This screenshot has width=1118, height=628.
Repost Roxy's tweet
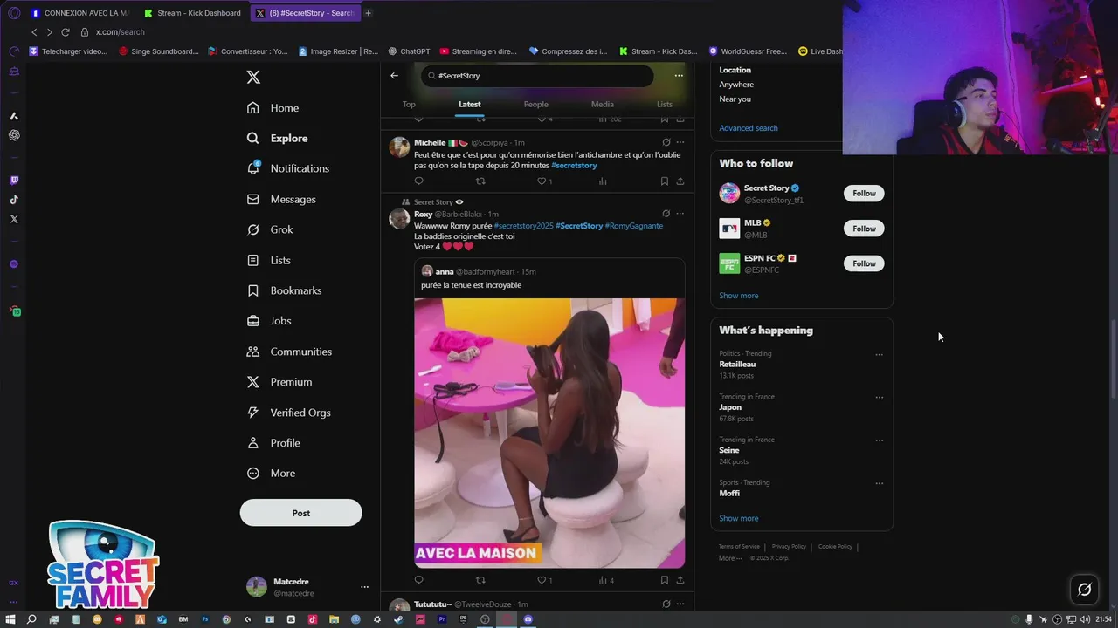point(480,580)
